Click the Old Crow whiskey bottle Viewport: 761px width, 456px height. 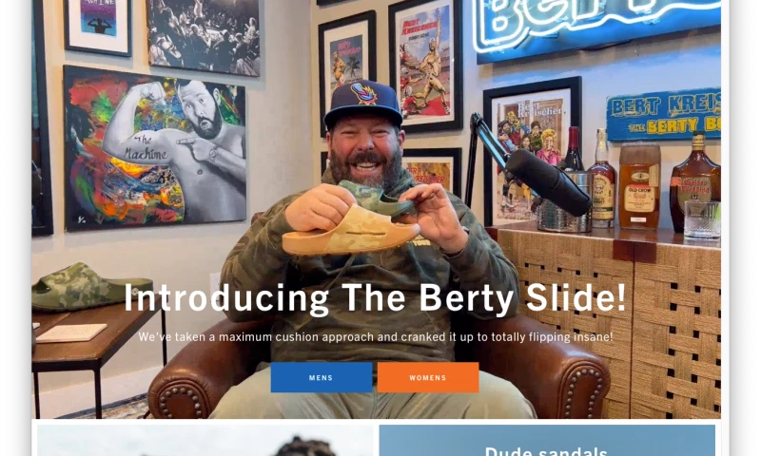coord(639,186)
